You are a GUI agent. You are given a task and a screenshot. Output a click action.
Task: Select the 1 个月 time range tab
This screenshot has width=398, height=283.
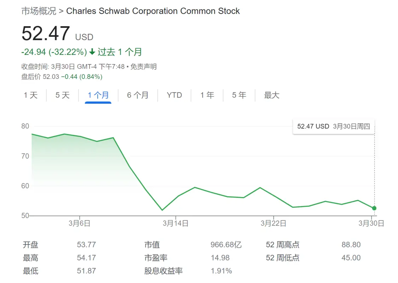click(98, 95)
